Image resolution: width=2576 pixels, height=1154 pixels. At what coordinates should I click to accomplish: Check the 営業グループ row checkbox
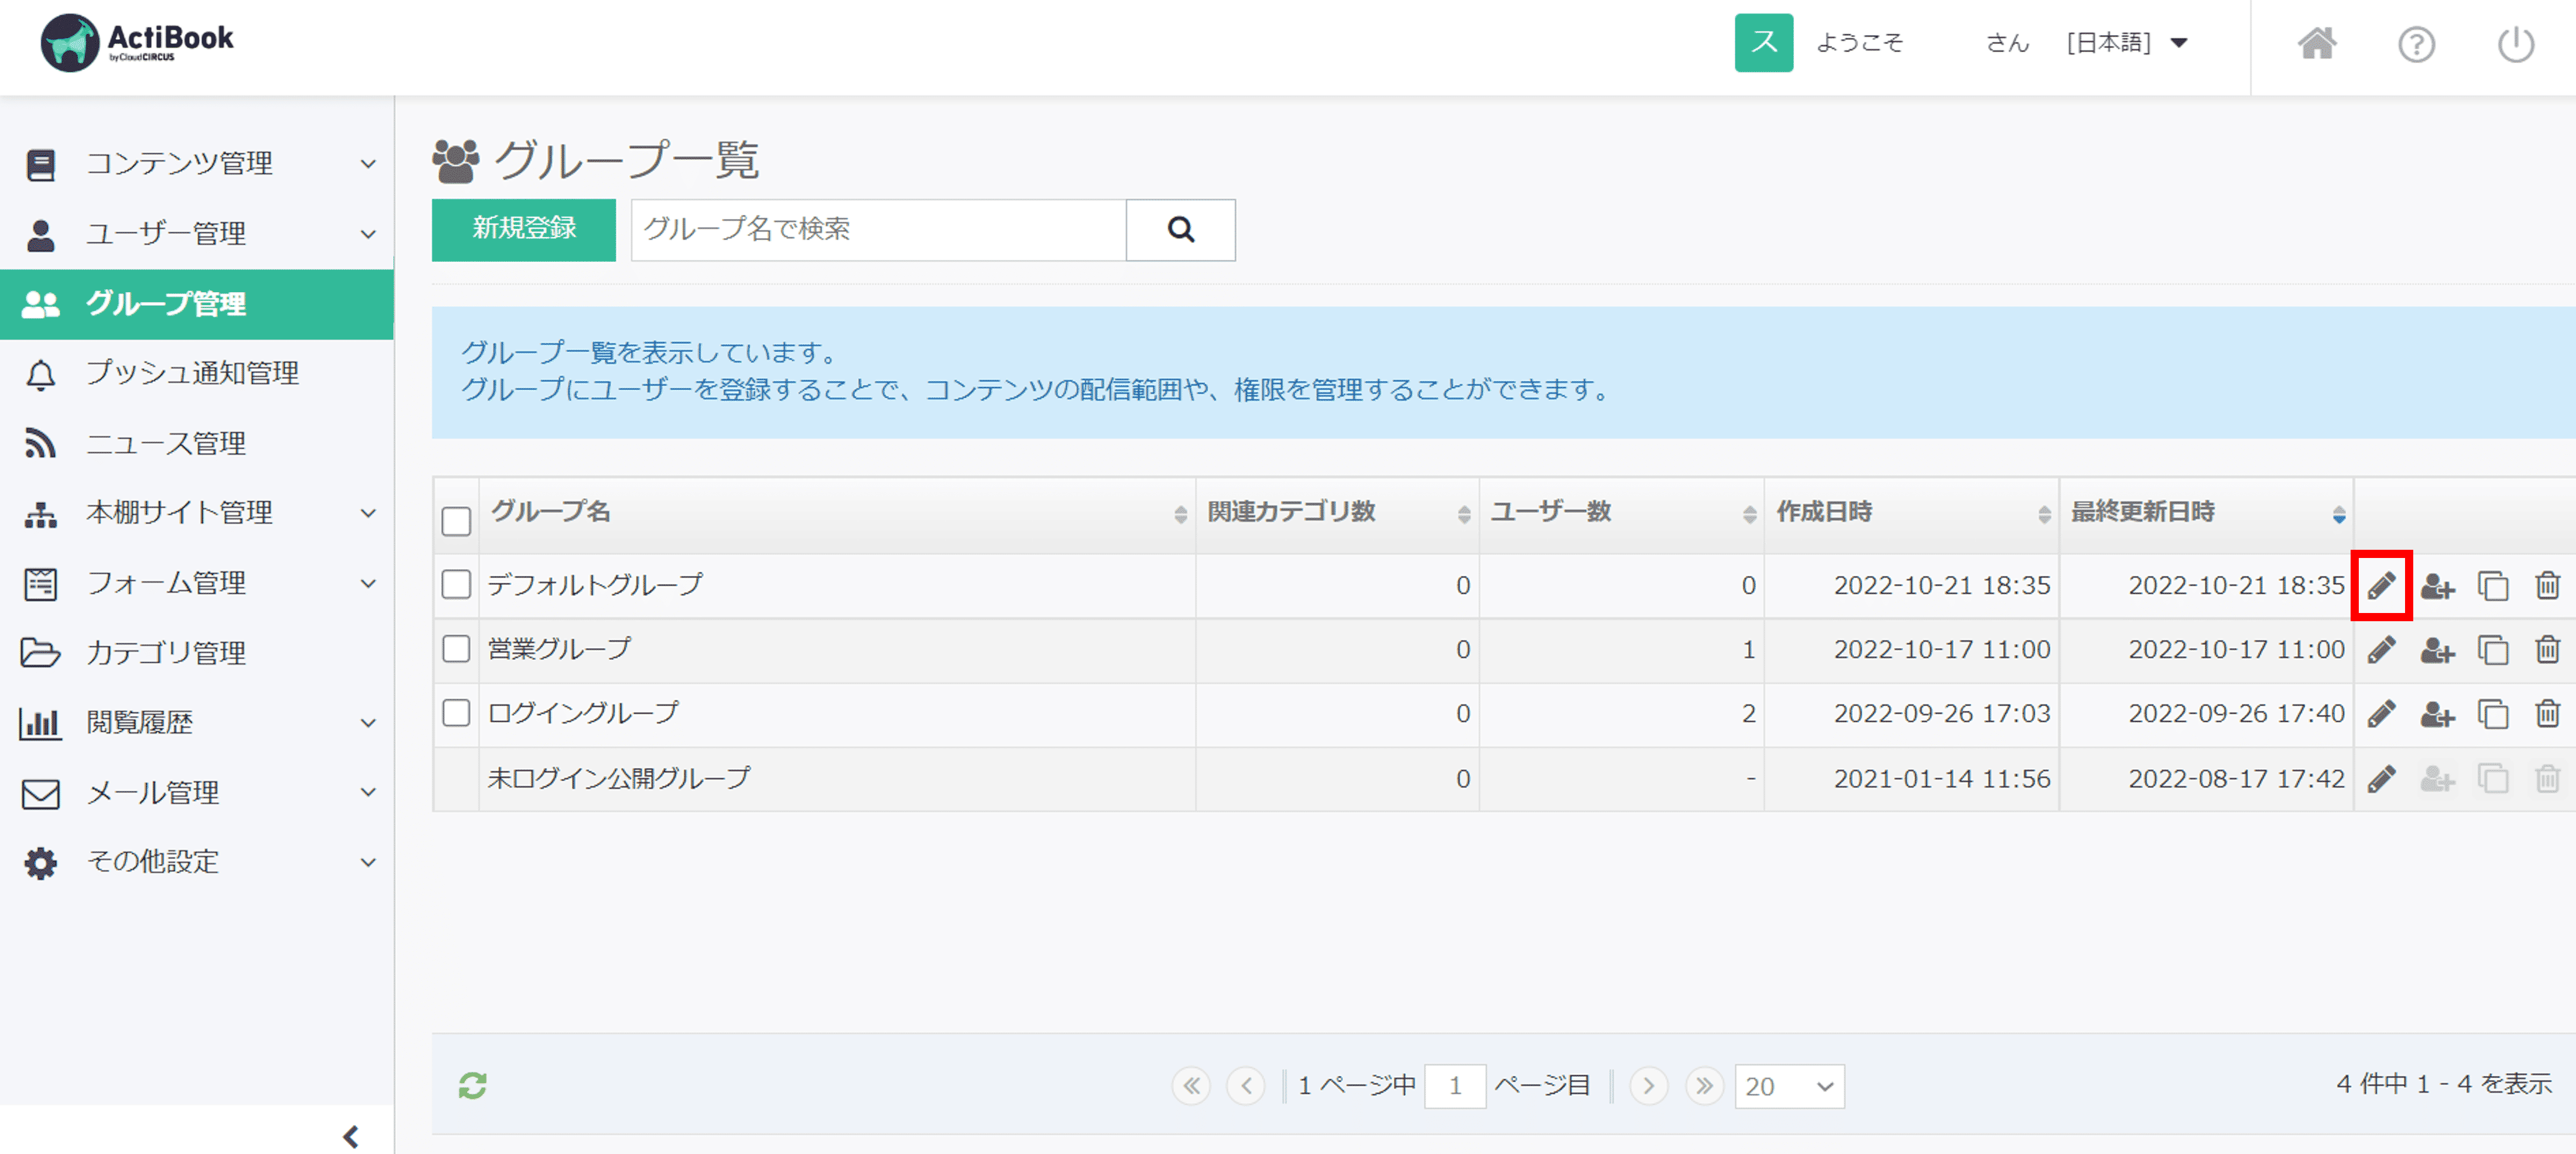click(x=456, y=649)
